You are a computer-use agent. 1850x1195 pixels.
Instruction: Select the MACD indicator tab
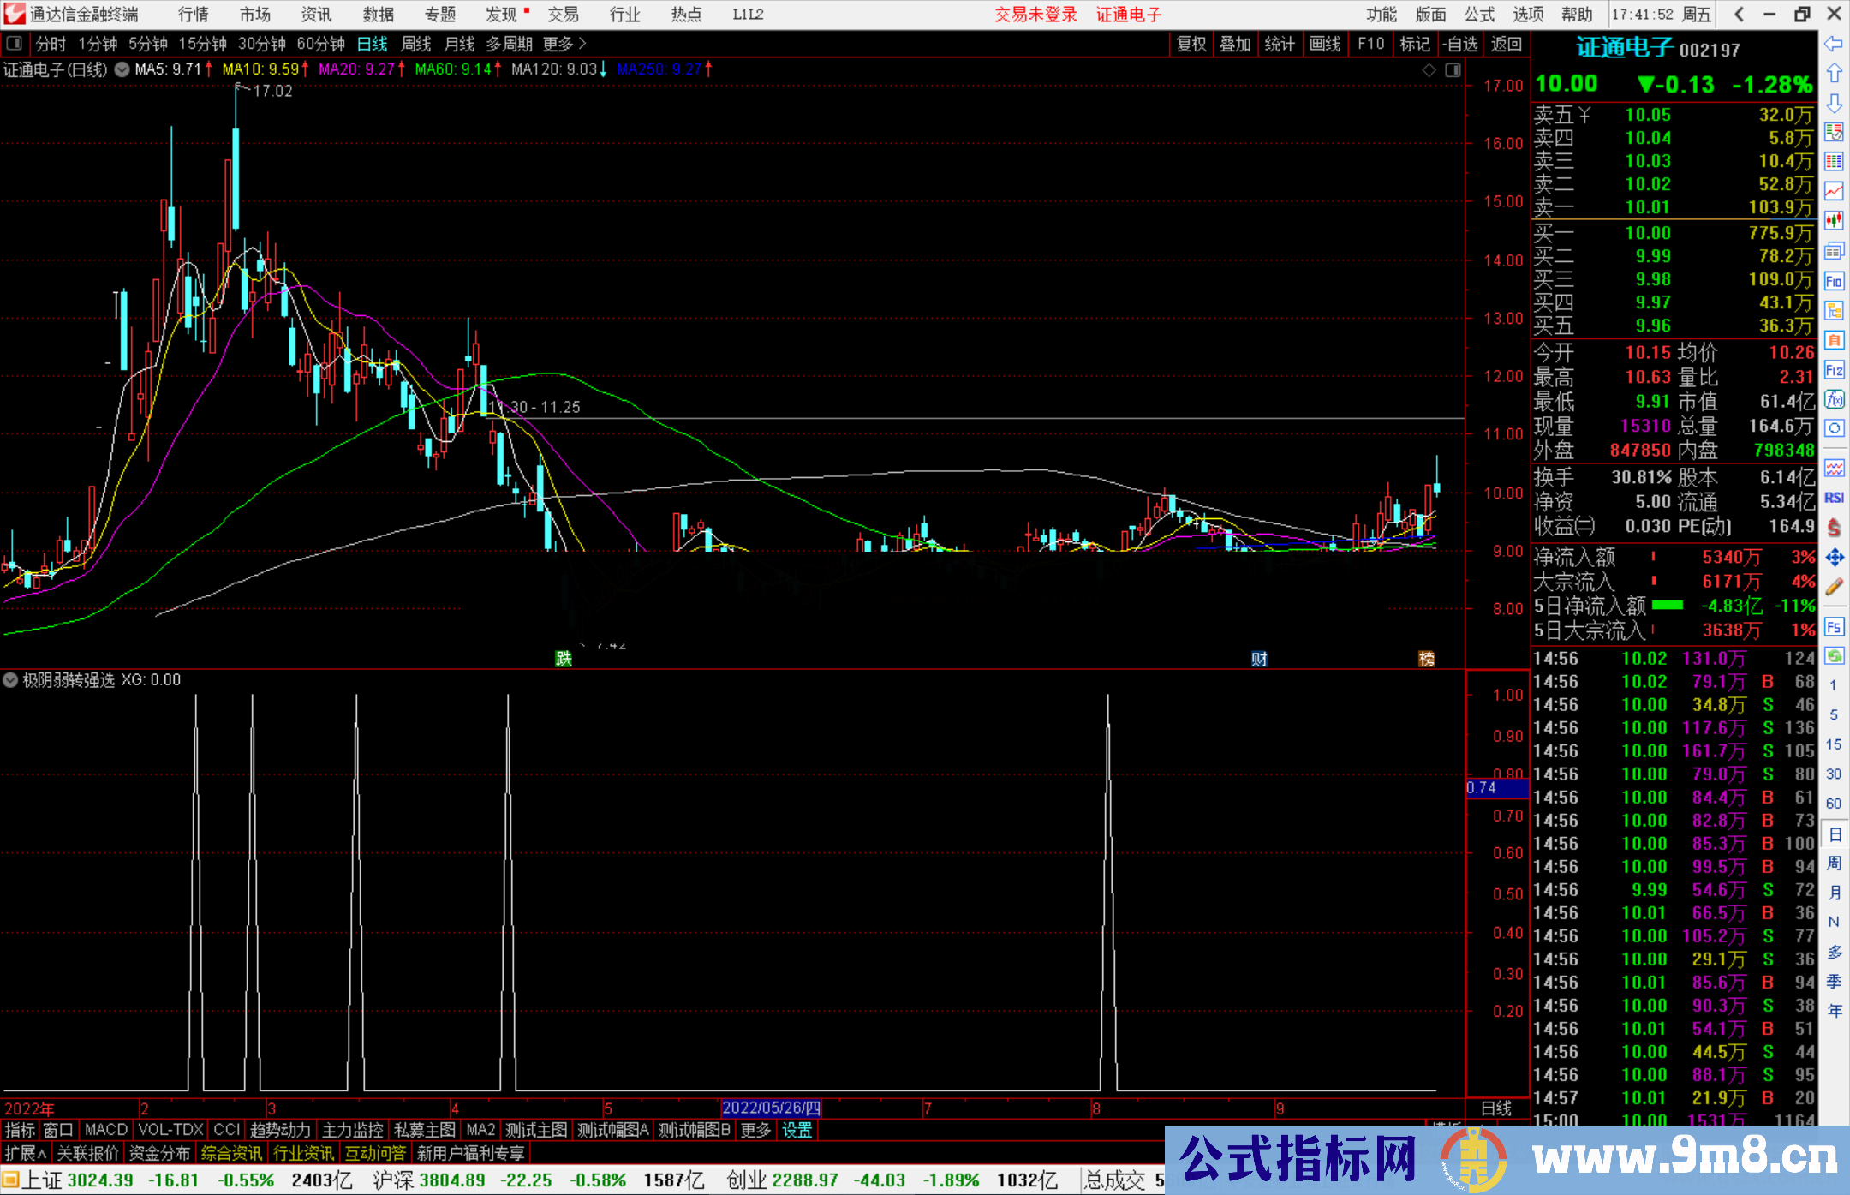(x=106, y=1130)
